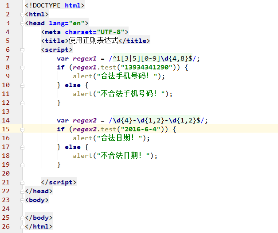Click the opening body tag
The image size is (278, 233).
[37, 200]
